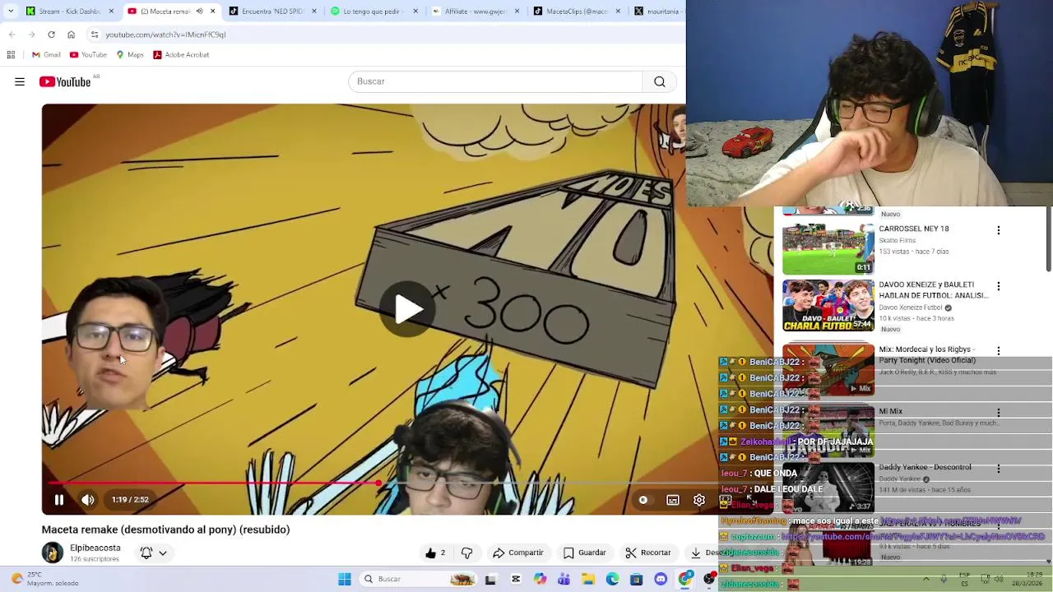1053x592 pixels.
Task: Open options menu for DAVOO XENEIZE video
Action: click(999, 286)
